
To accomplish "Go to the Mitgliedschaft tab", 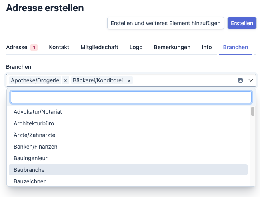I will tap(99, 47).
